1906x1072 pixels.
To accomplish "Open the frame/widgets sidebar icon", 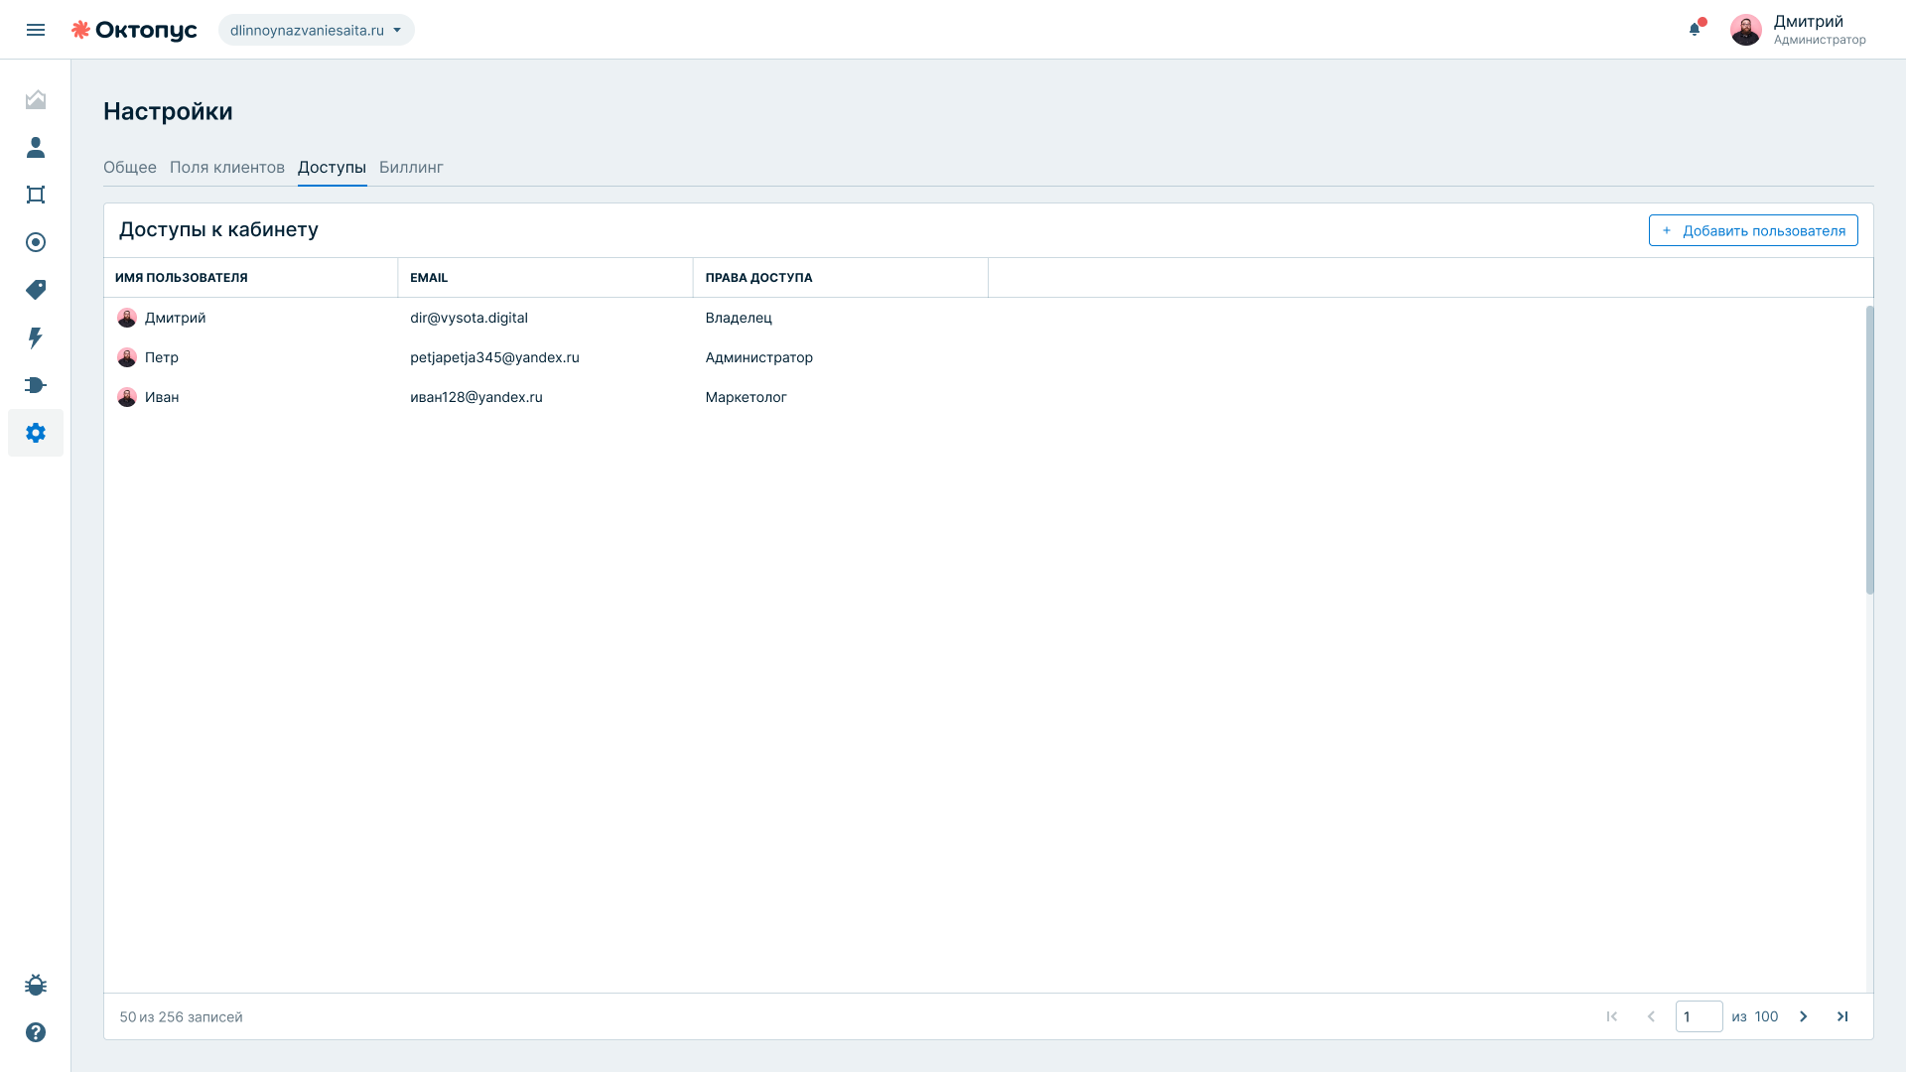I will (36, 195).
